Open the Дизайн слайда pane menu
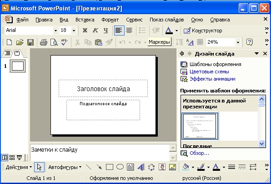This screenshot has width=271, height=184. [256, 53]
